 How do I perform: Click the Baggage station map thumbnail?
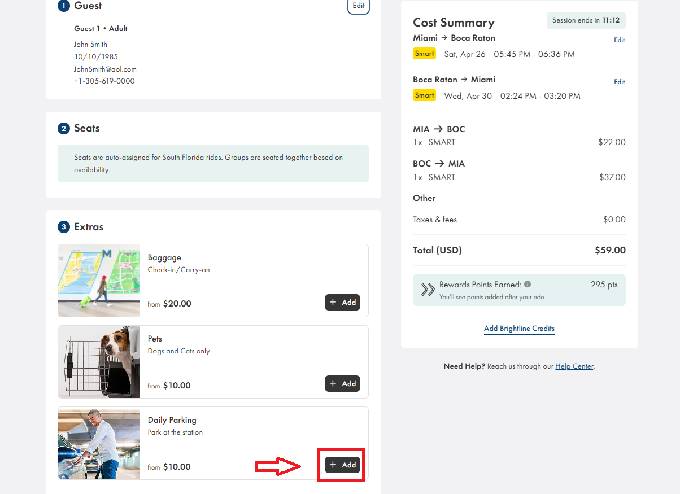99,281
